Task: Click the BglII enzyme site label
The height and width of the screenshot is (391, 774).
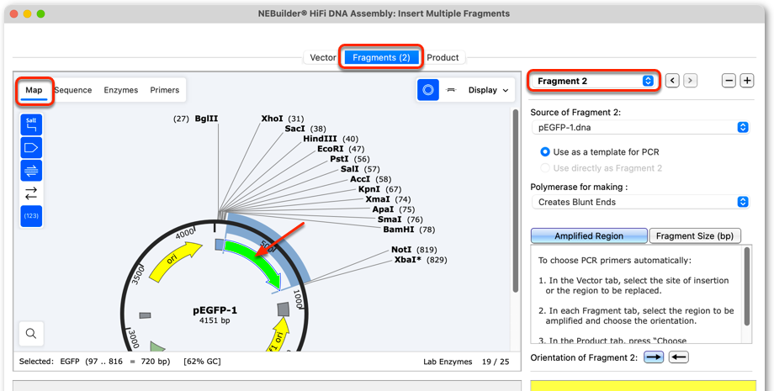Action: [206, 119]
